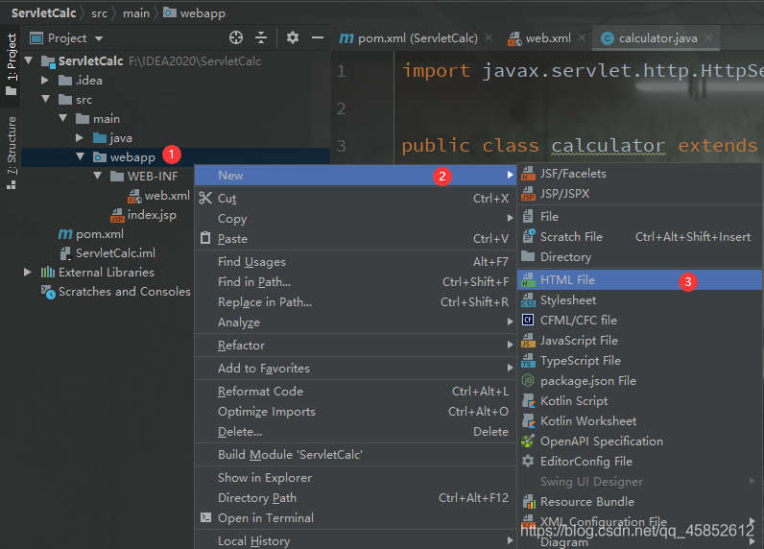Click the CFML/CFC file icon
764x549 pixels.
coord(528,320)
